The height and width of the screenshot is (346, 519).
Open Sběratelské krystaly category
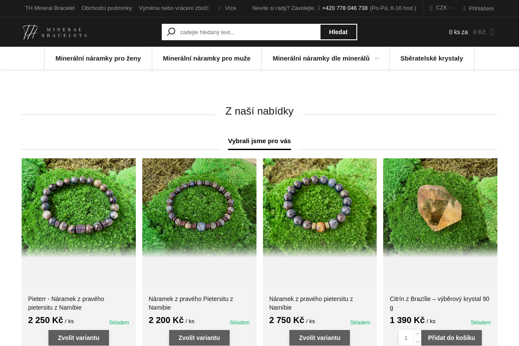[x=432, y=58]
